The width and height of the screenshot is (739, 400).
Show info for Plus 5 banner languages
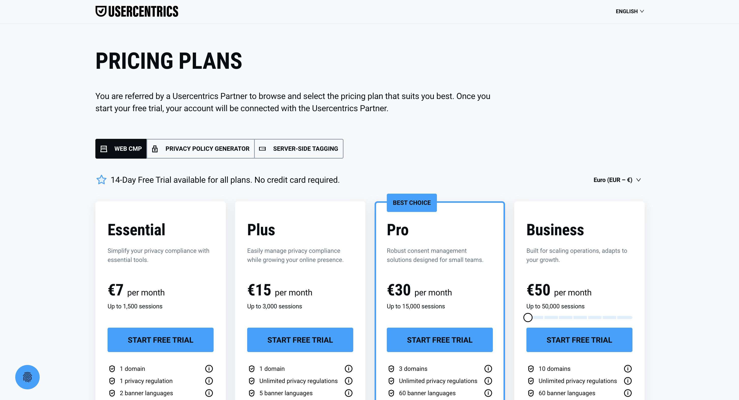(349, 393)
